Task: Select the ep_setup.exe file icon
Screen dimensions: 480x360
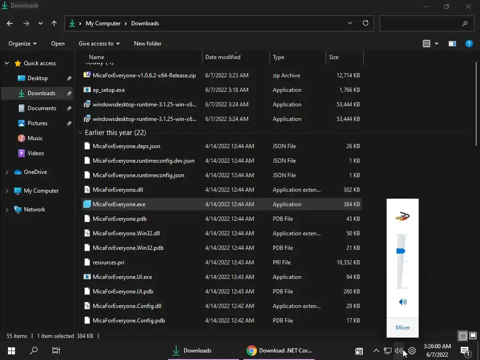Action: 87,90
